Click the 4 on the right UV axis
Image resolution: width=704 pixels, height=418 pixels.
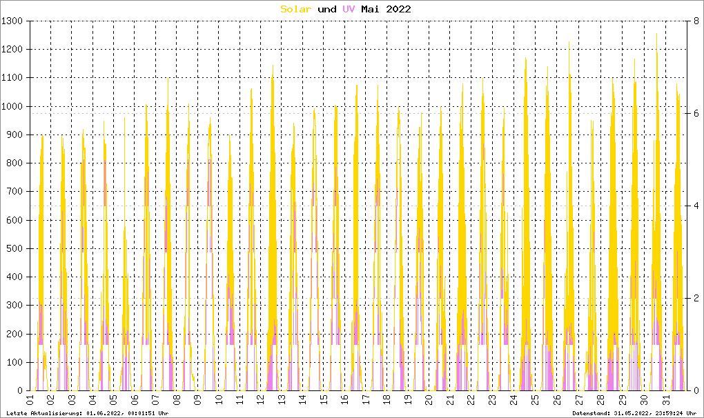point(696,206)
